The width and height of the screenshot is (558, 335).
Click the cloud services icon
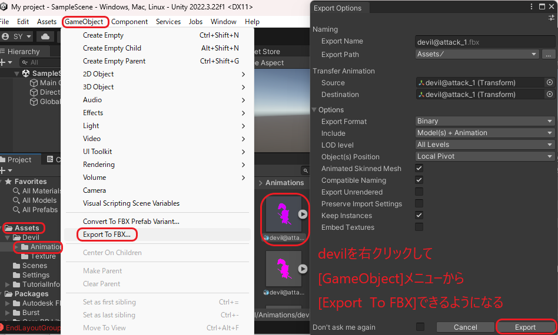pyautogui.click(x=45, y=36)
